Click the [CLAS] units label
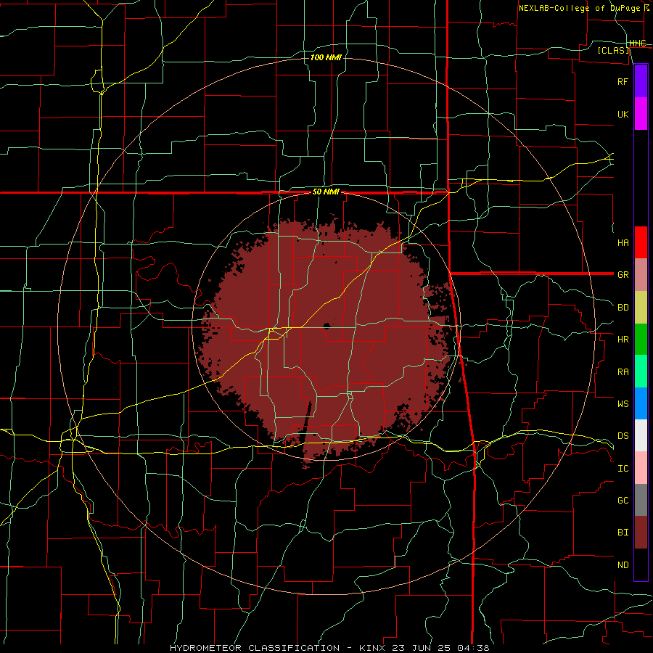 tap(613, 50)
